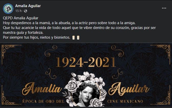Click the globe public audience icon
This screenshot has height=108, width=172.
[x=26, y=11]
